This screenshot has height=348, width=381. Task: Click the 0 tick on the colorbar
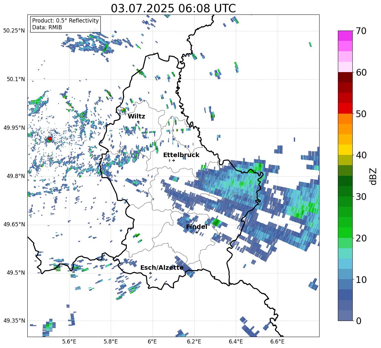click(359, 321)
